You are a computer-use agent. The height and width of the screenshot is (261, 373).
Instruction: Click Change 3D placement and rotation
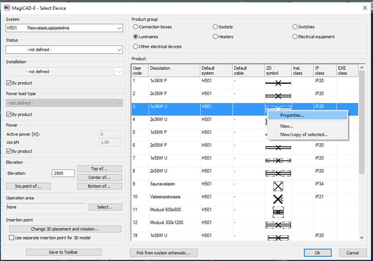[65, 229]
